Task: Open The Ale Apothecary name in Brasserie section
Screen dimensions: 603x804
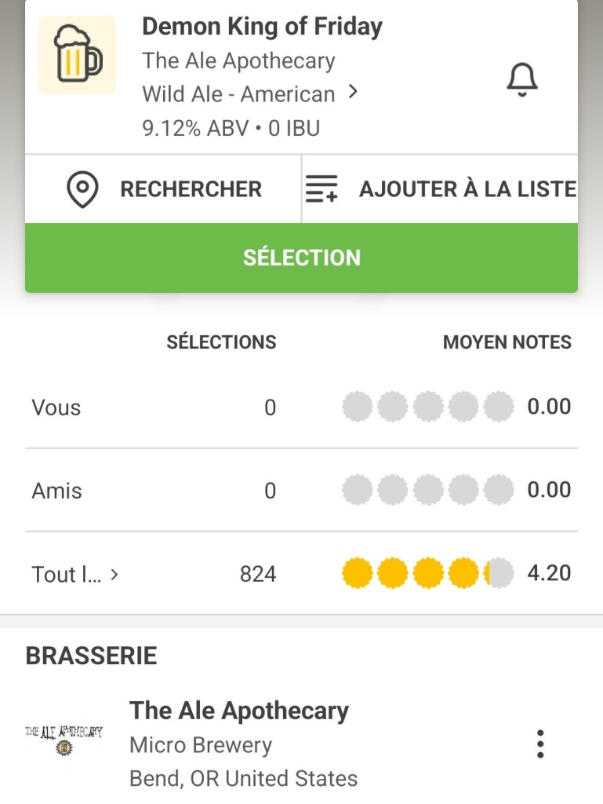Action: pyautogui.click(x=239, y=711)
